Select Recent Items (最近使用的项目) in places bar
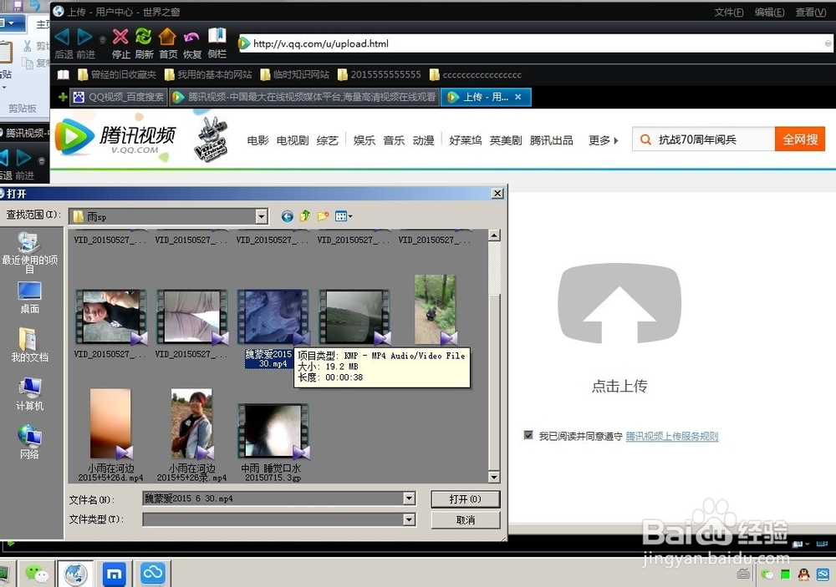This screenshot has width=836, height=587. 29,252
